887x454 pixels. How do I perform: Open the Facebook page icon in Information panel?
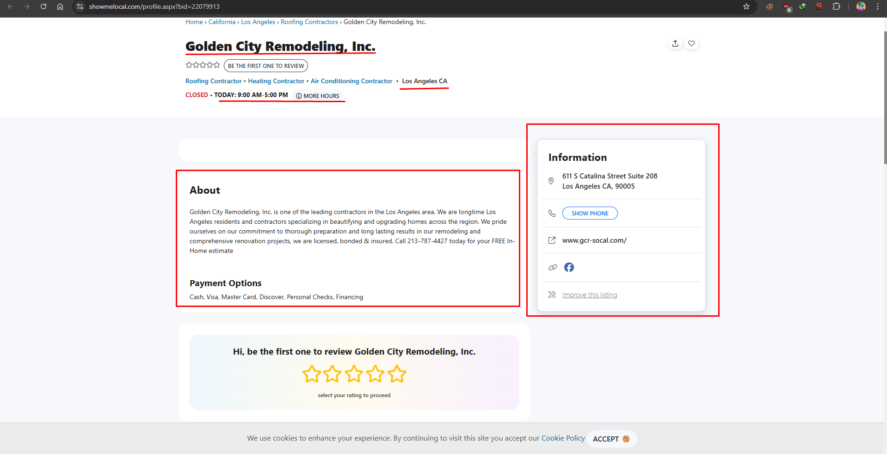pos(569,267)
